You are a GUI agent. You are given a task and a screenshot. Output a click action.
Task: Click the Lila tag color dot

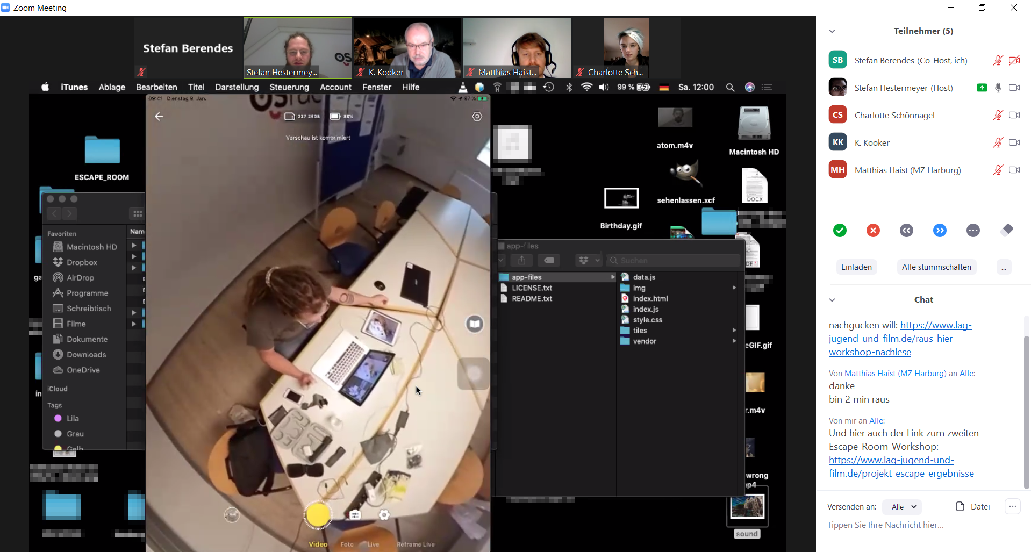[58, 418]
